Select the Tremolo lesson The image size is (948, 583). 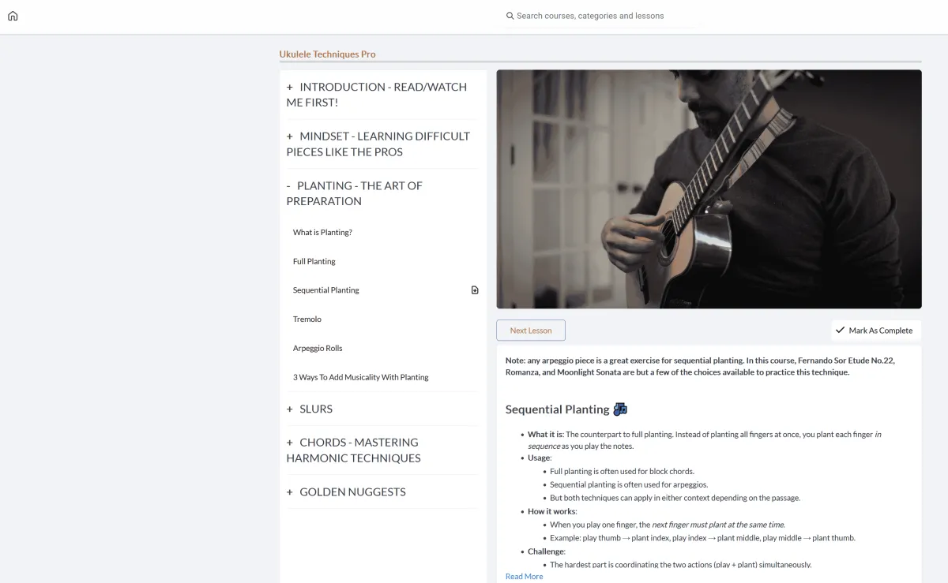307,320
